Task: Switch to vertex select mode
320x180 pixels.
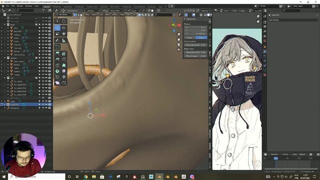Action: (75, 14)
